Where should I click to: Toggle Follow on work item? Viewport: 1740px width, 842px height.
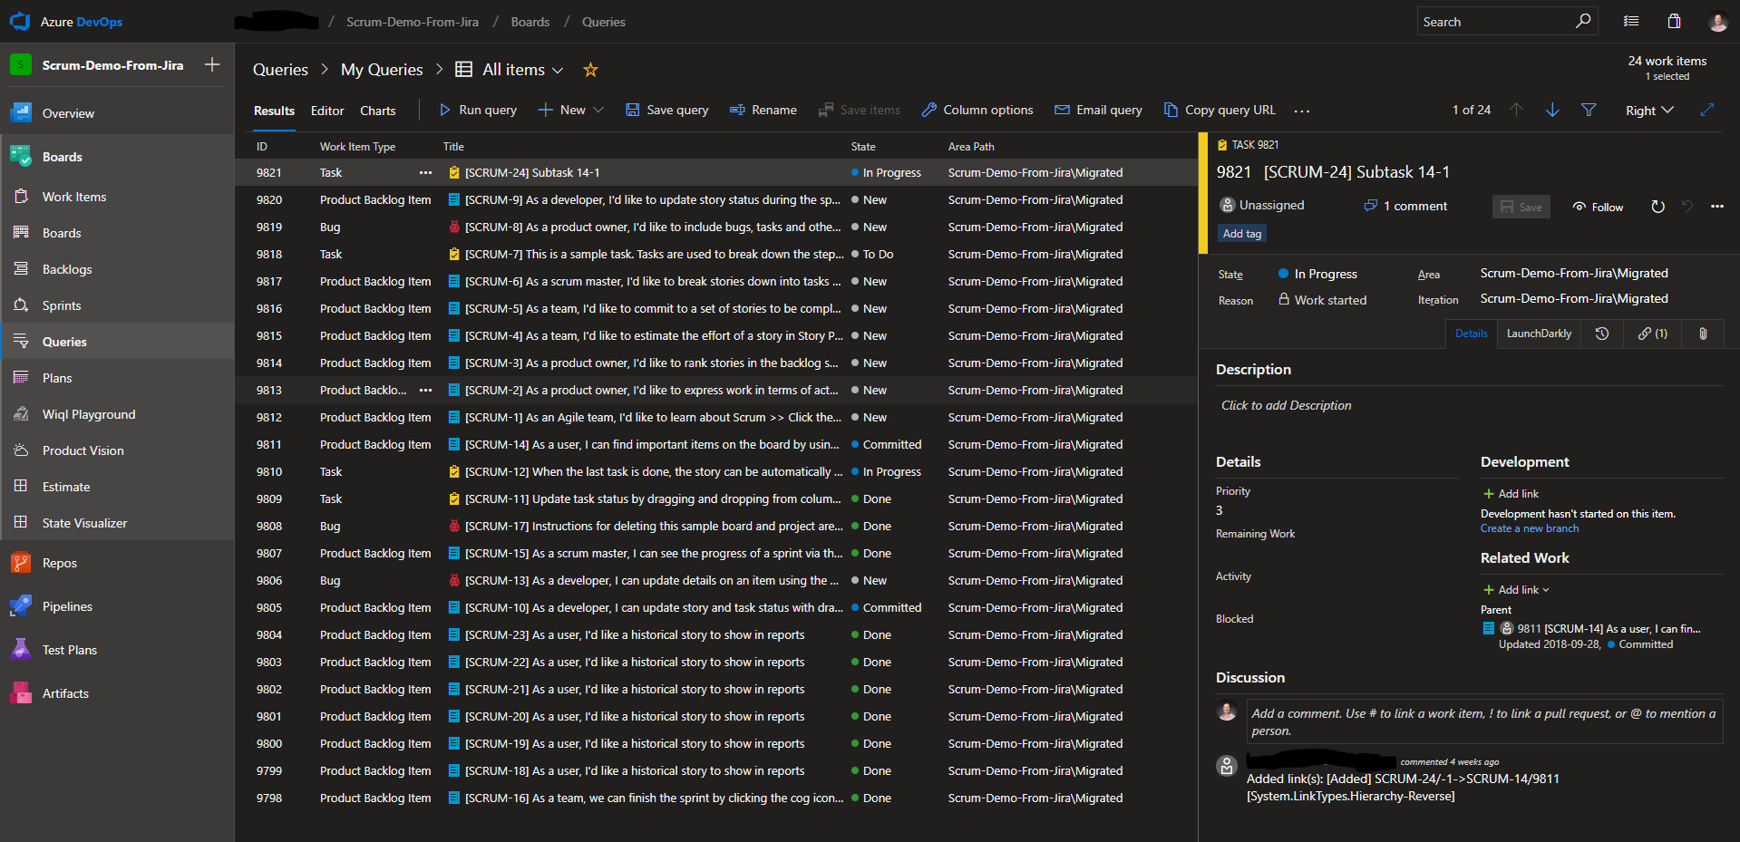click(1598, 207)
